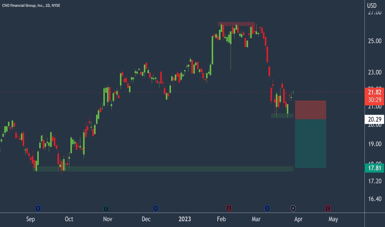Screen dimensions: 385x227
Task: Click the May label on time axis
Action: pos(333,219)
